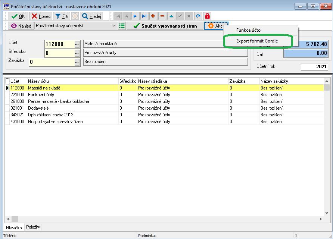Click the horizontal scrollbar left arrow

(x=8, y=219)
